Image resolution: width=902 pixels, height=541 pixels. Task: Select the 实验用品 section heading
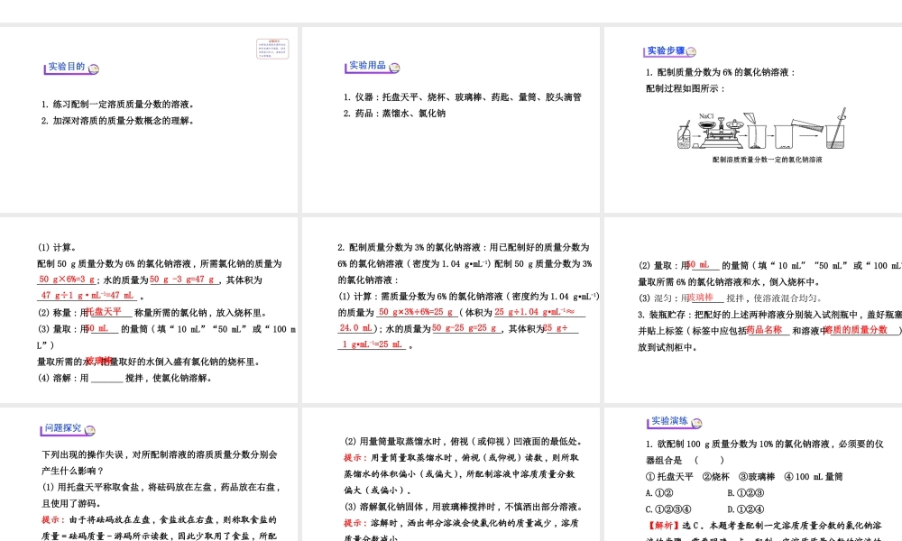[368, 66]
